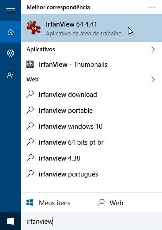The height and width of the screenshot is (230, 162).
Task: Click magnifier icon beside irfanview download
Action: click(30, 94)
